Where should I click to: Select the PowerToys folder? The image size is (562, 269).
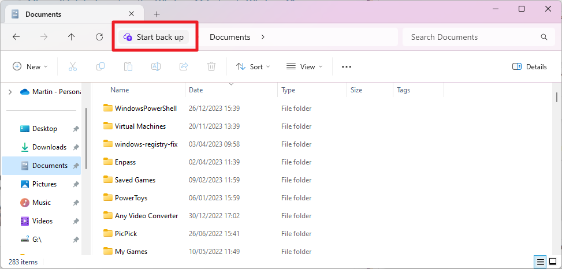tap(131, 198)
